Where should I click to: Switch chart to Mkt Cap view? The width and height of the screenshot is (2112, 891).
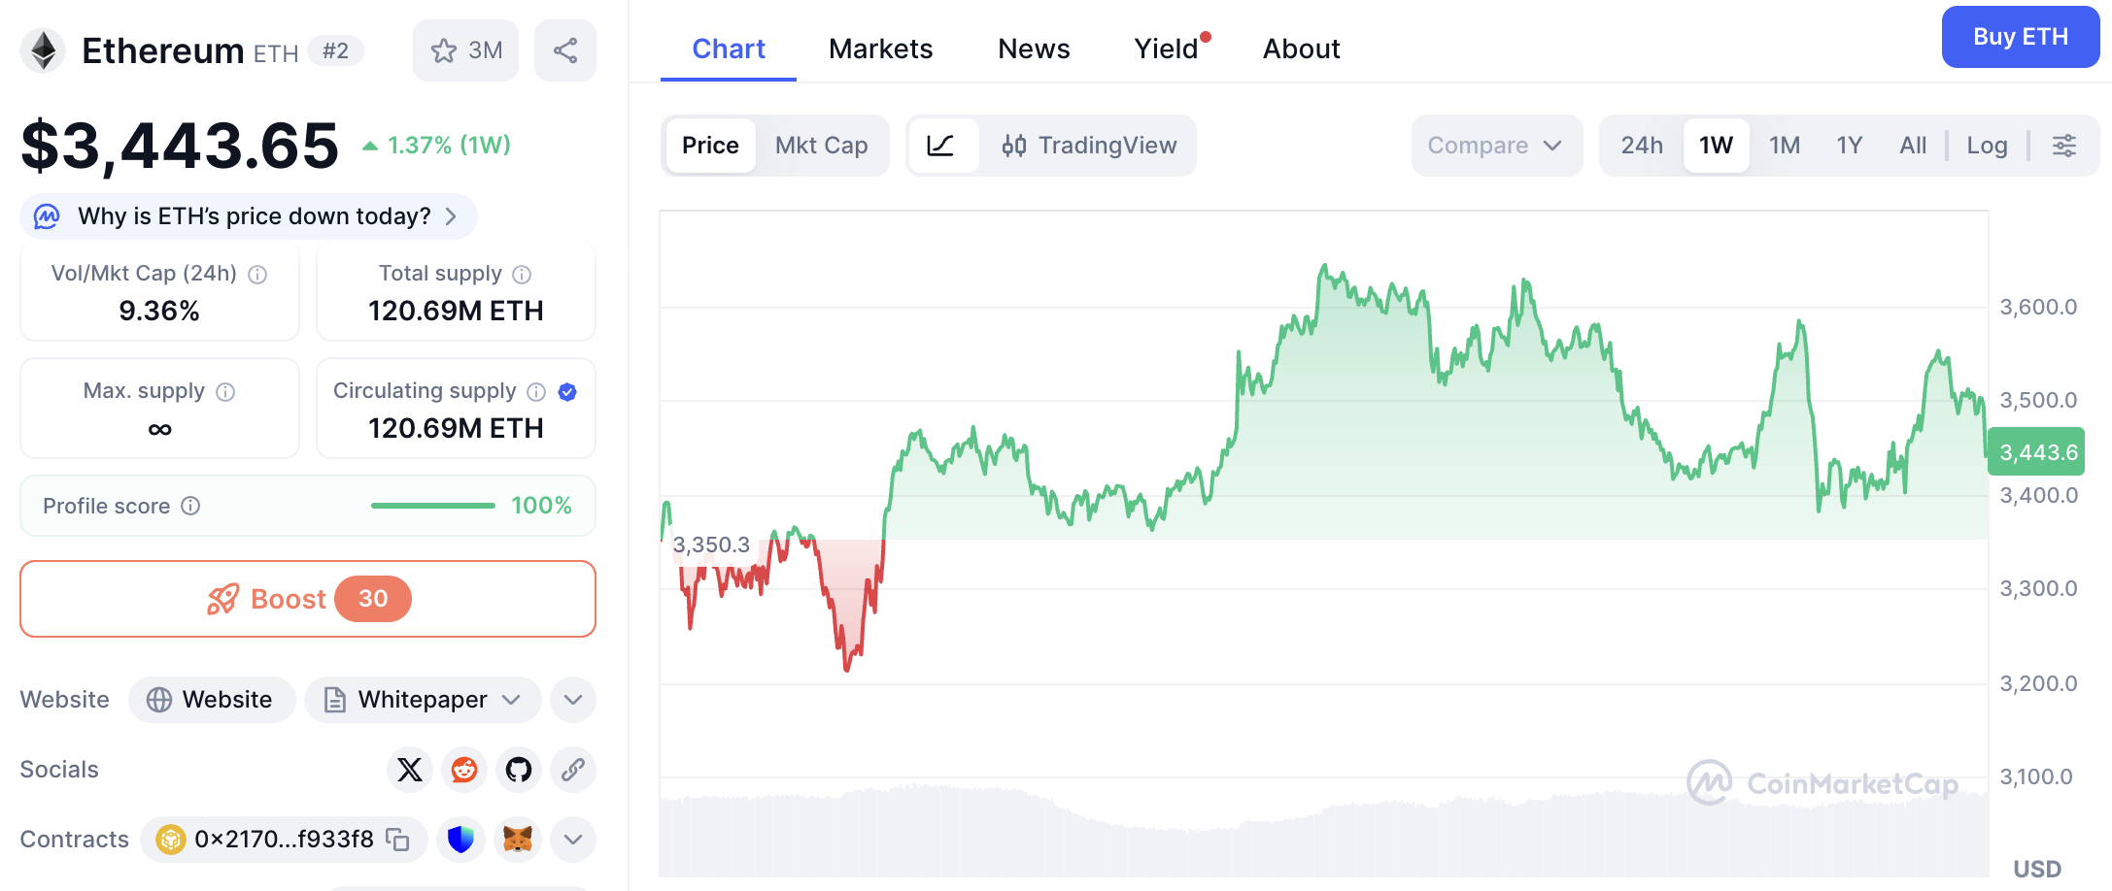821,146
